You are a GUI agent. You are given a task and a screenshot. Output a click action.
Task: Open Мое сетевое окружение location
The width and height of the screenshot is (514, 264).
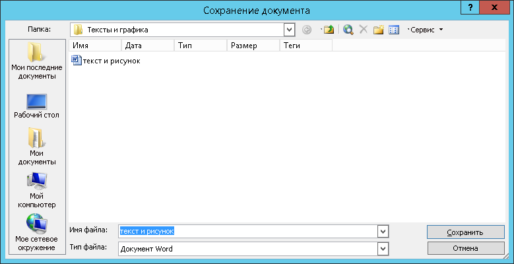pos(37,232)
